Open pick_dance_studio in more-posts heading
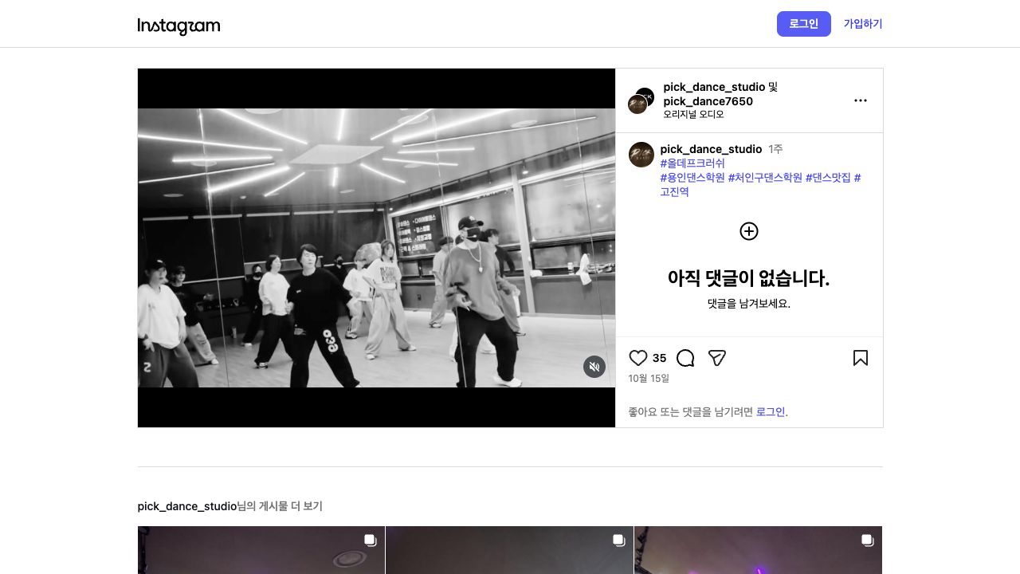The height and width of the screenshot is (574, 1020). (186, 506)
